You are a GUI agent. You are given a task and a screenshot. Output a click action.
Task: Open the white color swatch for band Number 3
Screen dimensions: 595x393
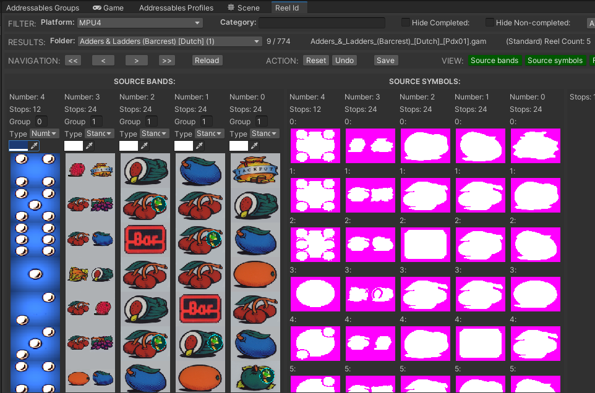(x=74, y=146)
